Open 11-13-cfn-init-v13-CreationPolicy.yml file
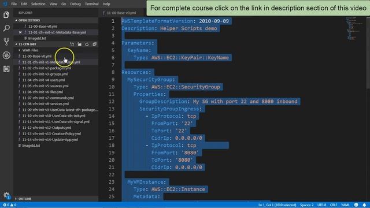Screen dimensions: 370x208 (51, 133)
